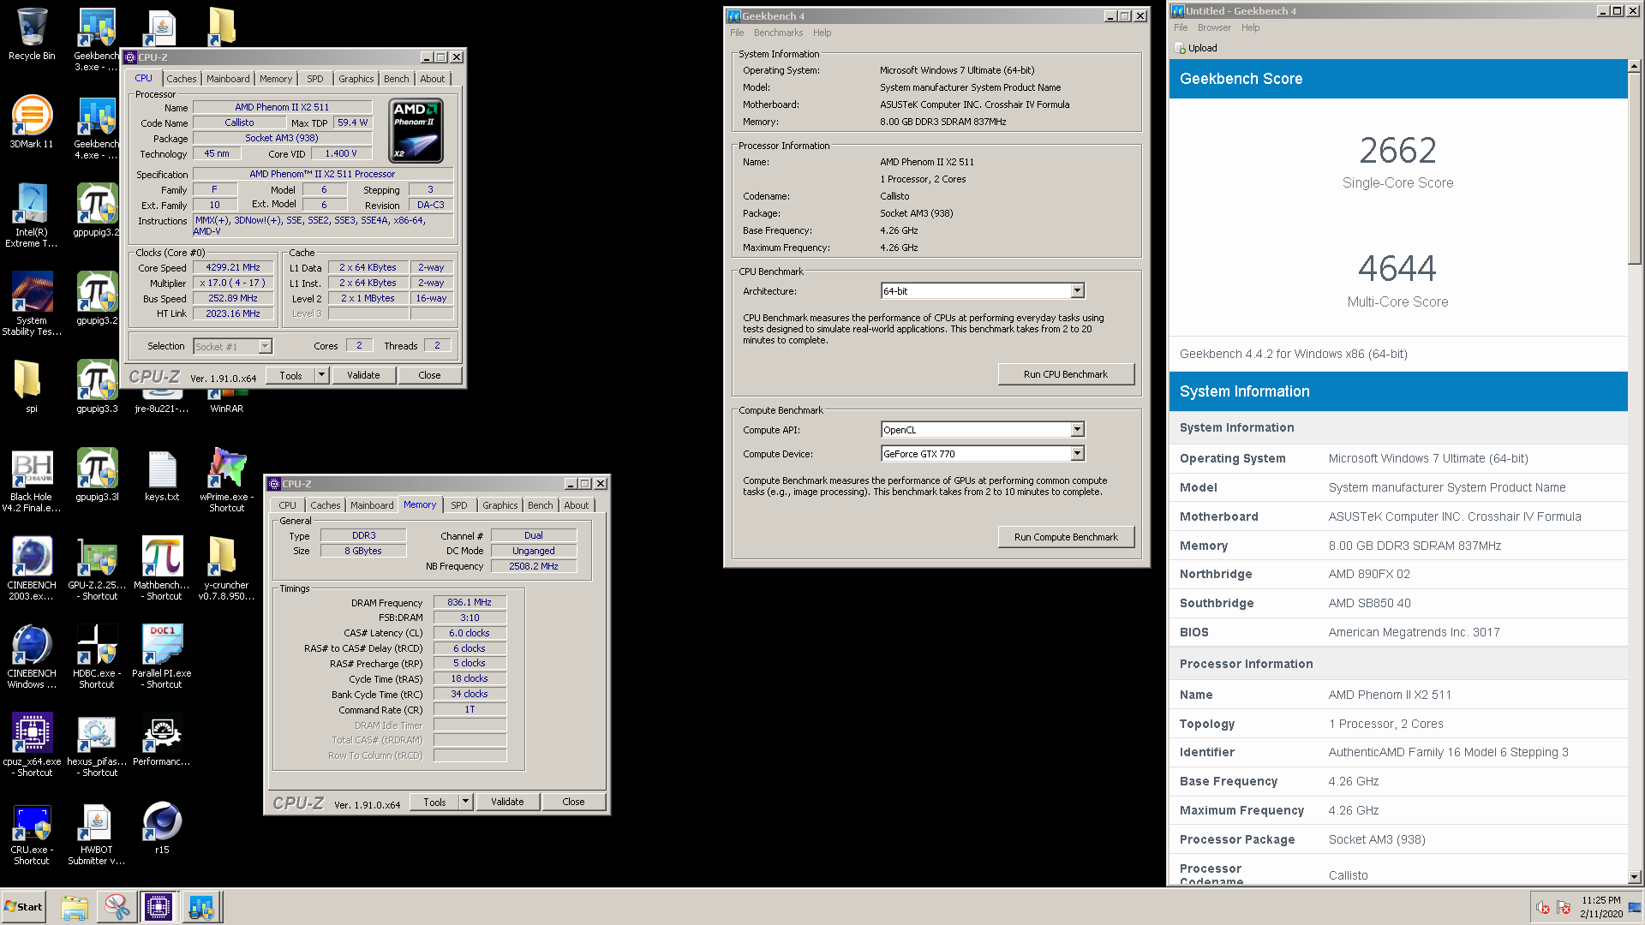The image size is (1645, 925).
Task: Switch to SPD tab in the CPU tab's CPU-Z window
Action: pyautogui.click(x=315, y=79)
